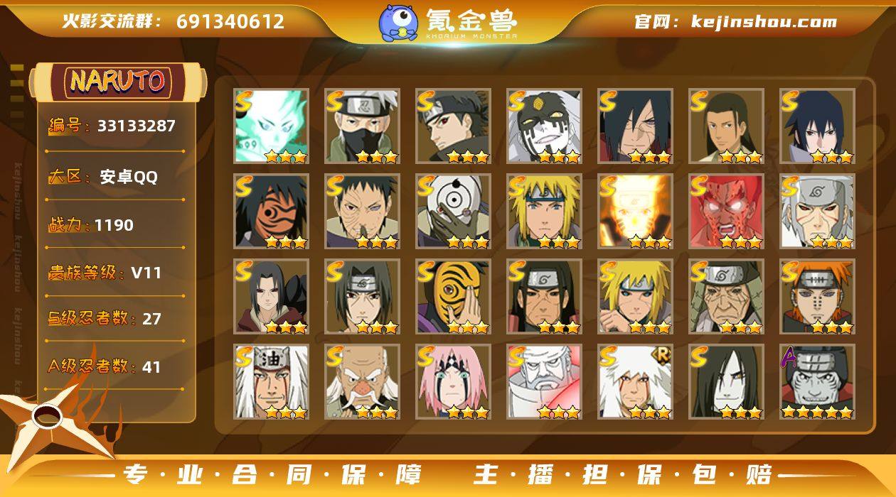The image size is (896, 497).
Task: Click the 贵族等级 V11 entry
Action: (x=105, y=273)
